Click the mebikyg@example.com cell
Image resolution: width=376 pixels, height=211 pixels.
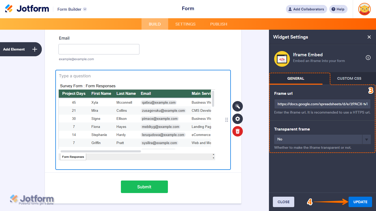[161, 127]
